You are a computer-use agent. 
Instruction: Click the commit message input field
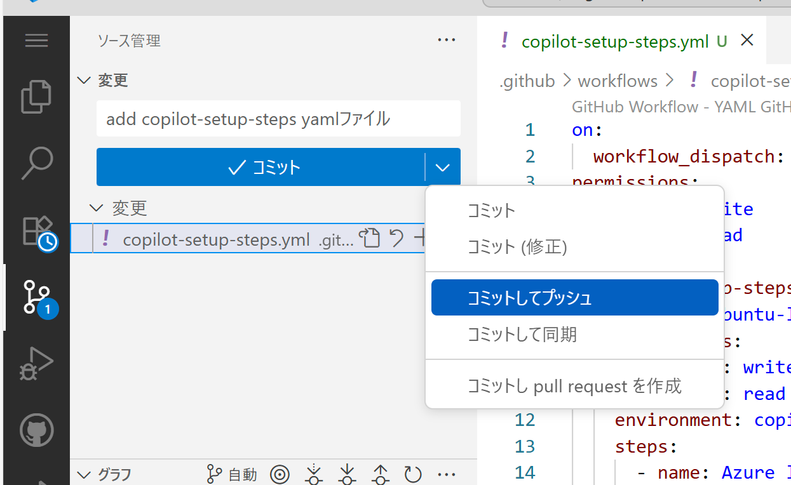(x=278, y=119)
